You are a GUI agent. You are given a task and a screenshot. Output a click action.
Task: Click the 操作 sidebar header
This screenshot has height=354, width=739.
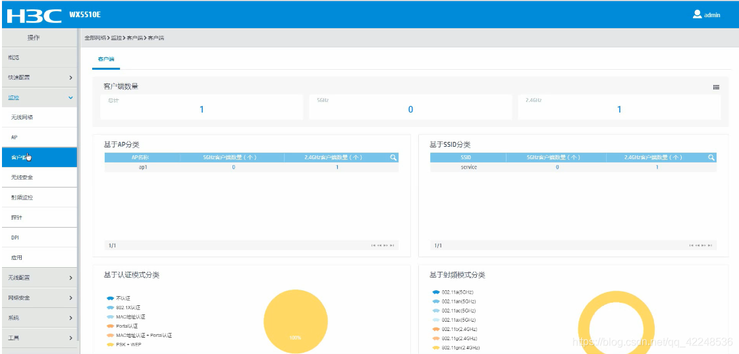(33, 38)
